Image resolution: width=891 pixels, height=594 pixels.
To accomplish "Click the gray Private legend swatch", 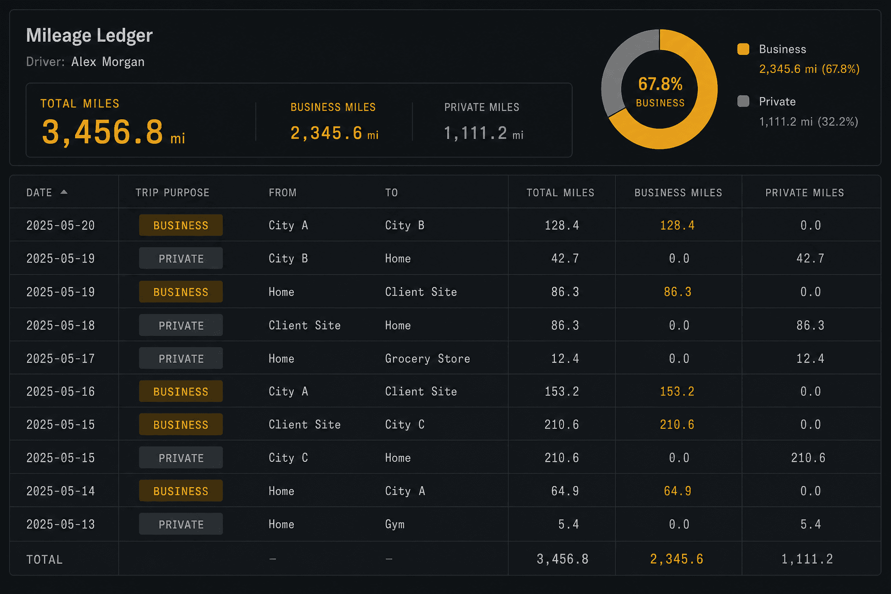I will [x=743, y=101].
